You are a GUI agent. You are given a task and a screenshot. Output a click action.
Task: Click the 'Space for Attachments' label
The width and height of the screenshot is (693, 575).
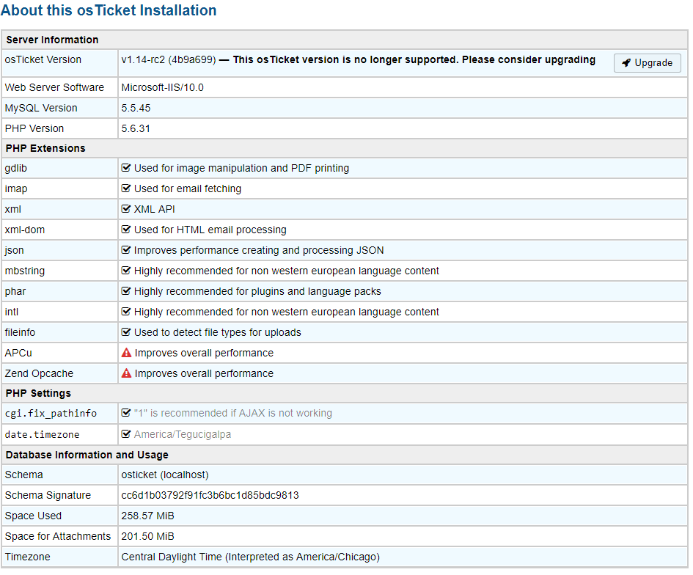point(57,537)
